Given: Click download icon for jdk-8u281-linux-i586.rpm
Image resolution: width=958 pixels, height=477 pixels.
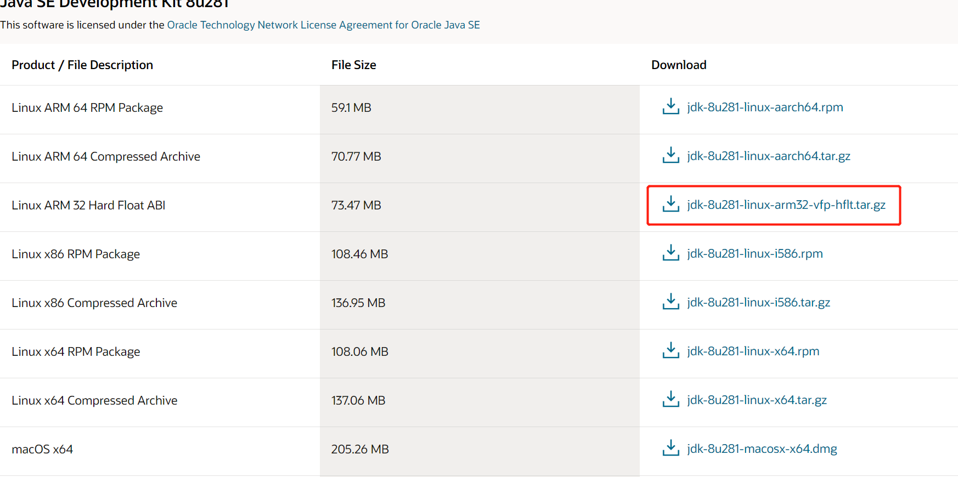Looking at the screenshot, I should (x=670, y=253).
